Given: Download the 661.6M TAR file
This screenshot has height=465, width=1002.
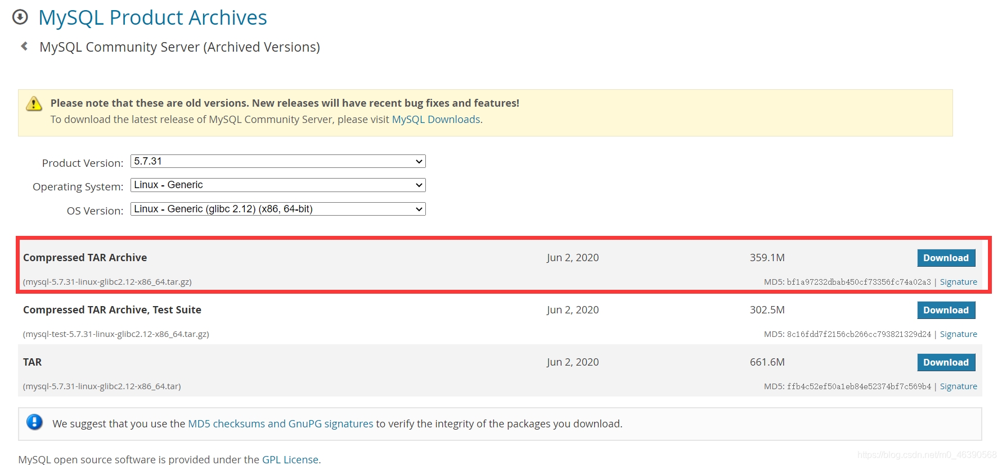Looking at the screenshot, I should (946, 362).
